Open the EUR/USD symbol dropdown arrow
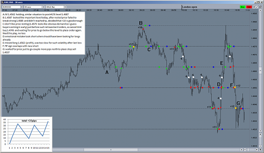Viewport: 264px width, 153px height. point(22,7)
